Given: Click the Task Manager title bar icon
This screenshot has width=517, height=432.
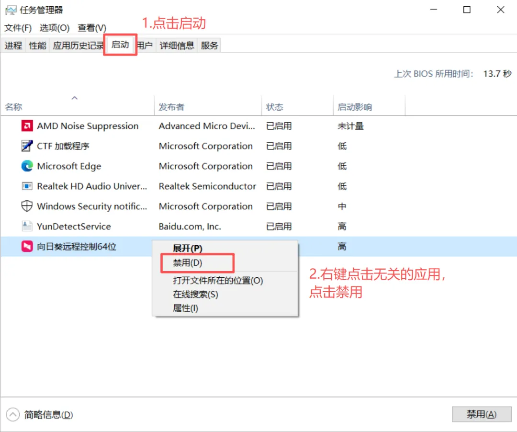Looking at the screenshot, I should pyautogui.click(x=11, y=10).
